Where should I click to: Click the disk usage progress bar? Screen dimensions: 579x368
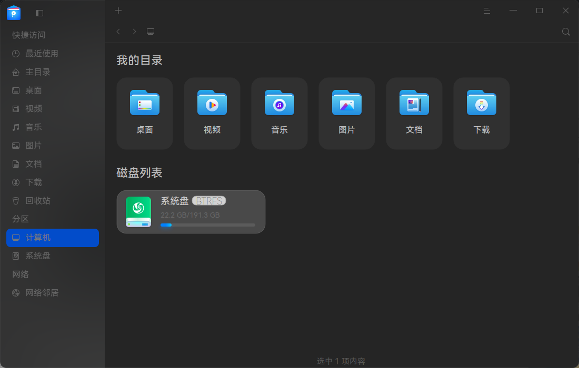208,225
